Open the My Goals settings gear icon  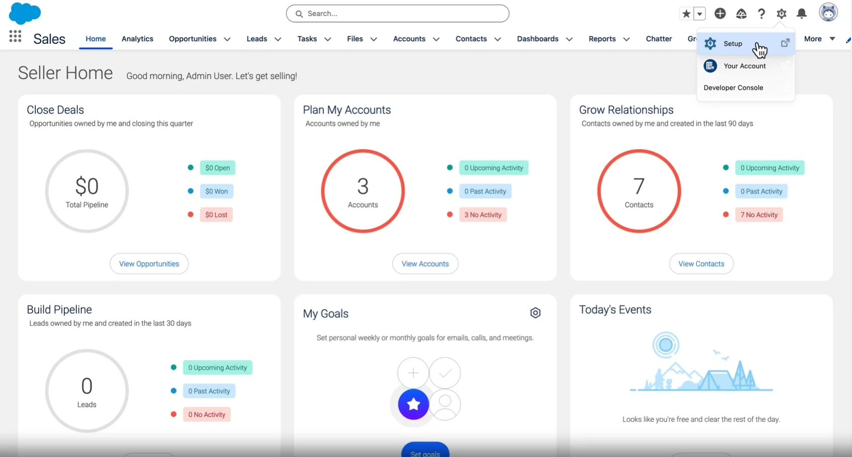tap(535, 313)
